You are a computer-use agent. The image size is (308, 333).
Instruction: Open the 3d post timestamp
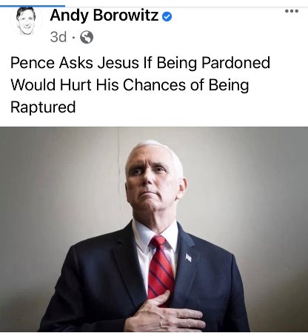[58, 37]
